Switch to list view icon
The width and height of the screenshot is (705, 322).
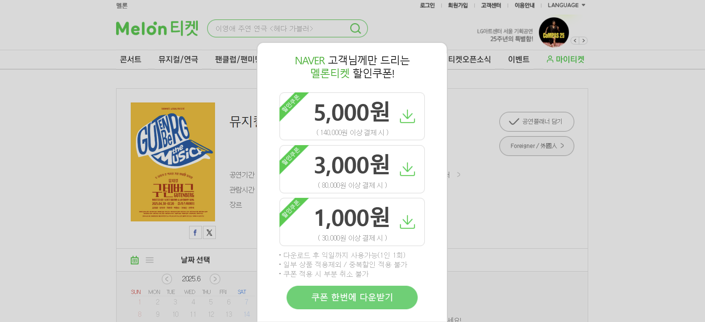tap(150, 260)
